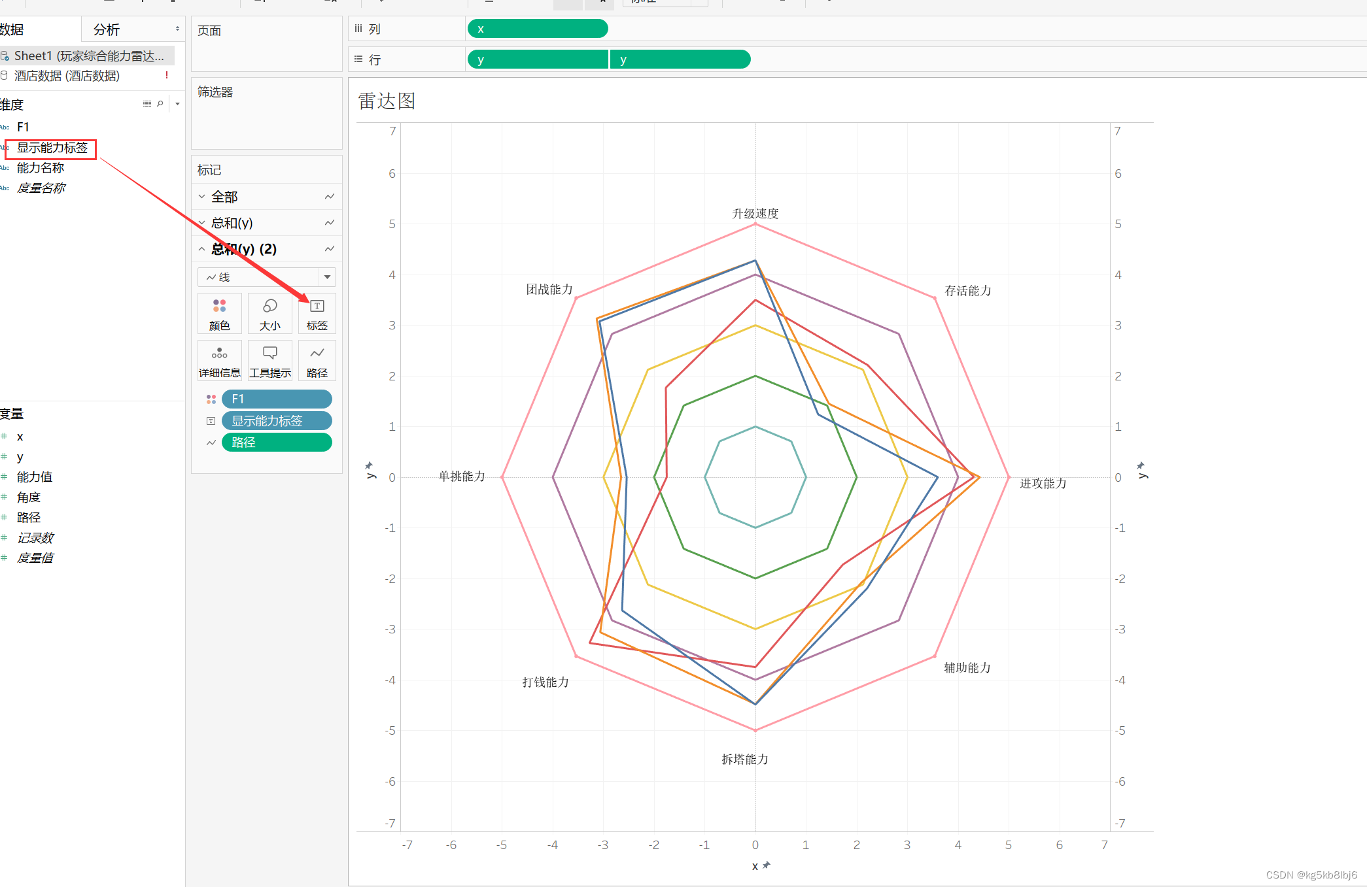The width and height of the screenshot is (1367, 887).
Task: Click the 辅助能力 chart label
Action: (967, 667)
